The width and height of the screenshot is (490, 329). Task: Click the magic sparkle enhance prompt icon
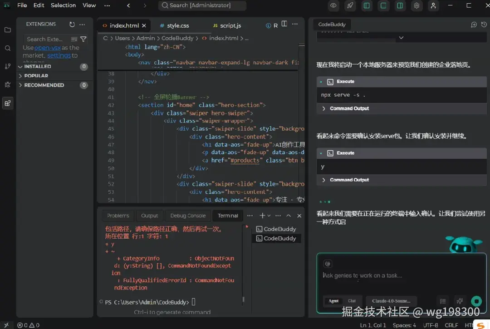tap(460, 301)
